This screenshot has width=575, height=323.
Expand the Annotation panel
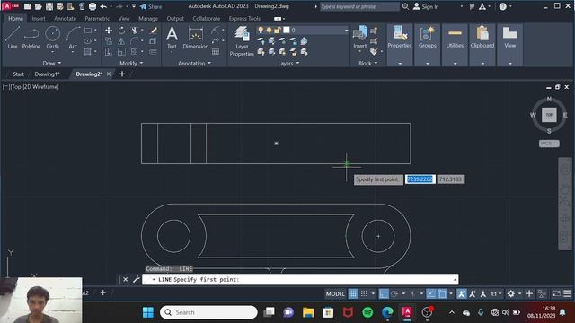[194, 64]
